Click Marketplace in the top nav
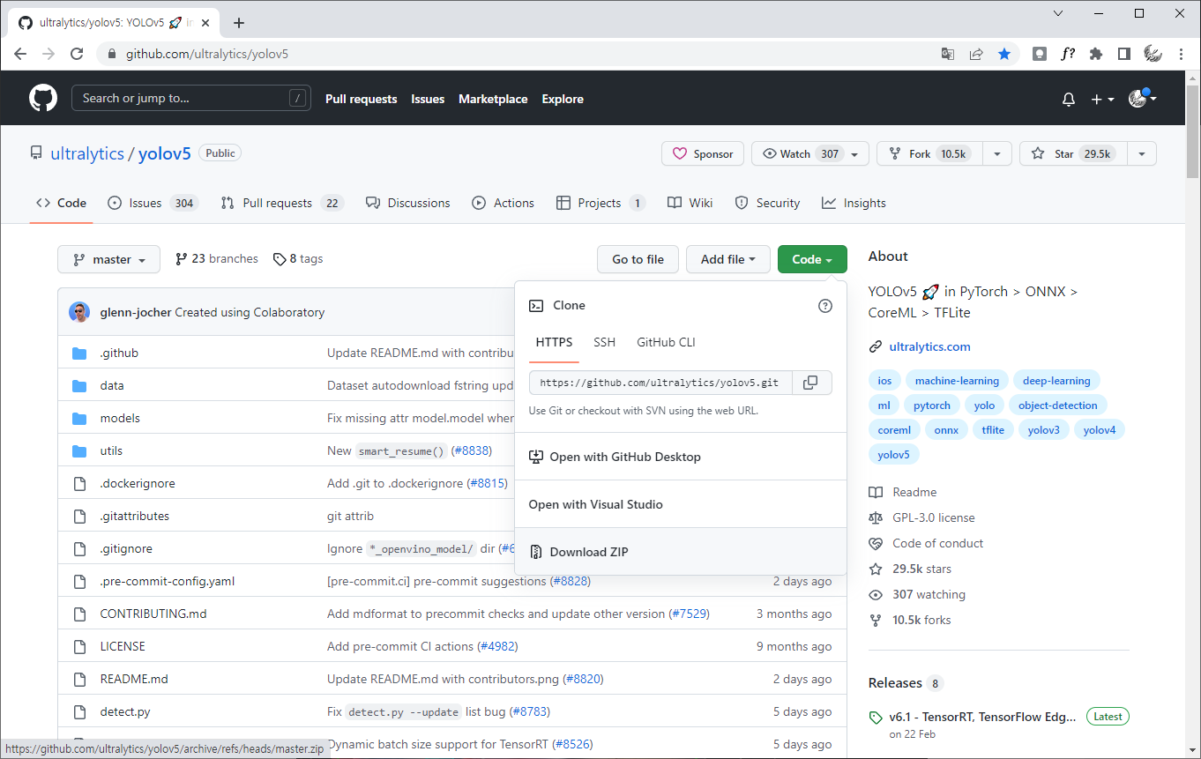 pos(493,99)
